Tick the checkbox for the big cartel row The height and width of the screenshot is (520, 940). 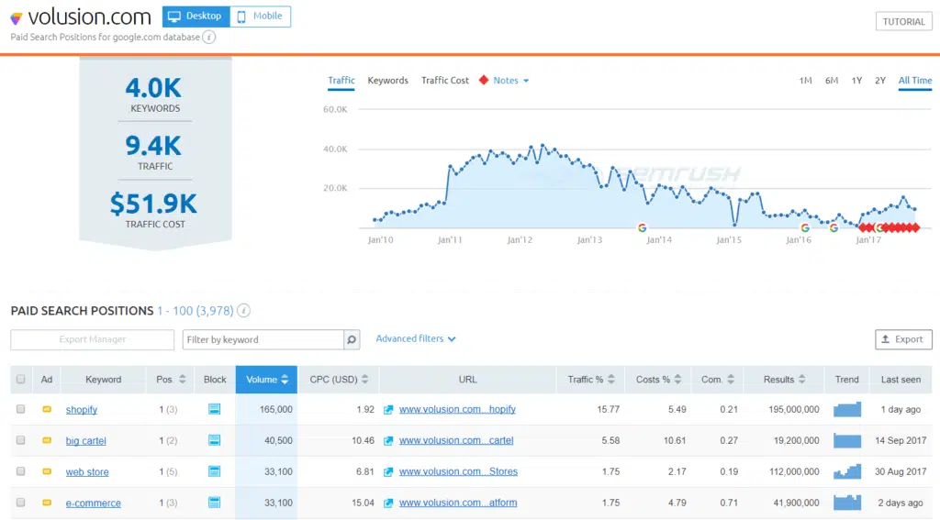tap(20, 440)
